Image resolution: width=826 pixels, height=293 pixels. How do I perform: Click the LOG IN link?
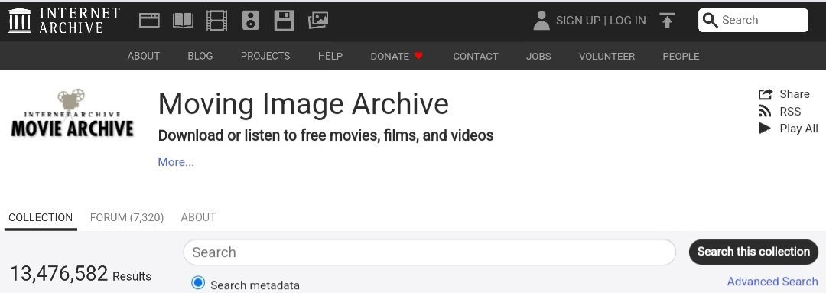pyautogui.click(x=627, y=21)
